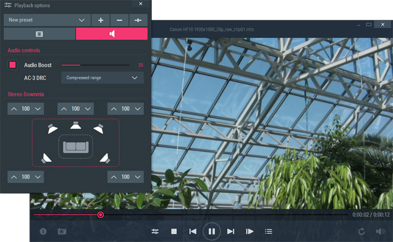Click the front left speaker icon
The width and height of the screenshot is (393, 242).
pyautogui.click(x=52, y=128)
